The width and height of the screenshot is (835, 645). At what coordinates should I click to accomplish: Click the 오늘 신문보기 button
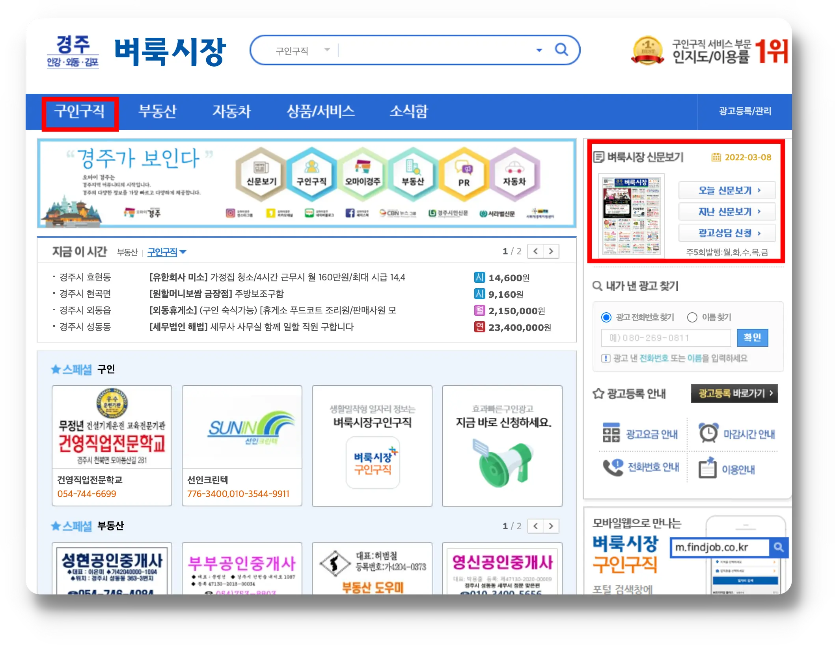coord(727,191)
